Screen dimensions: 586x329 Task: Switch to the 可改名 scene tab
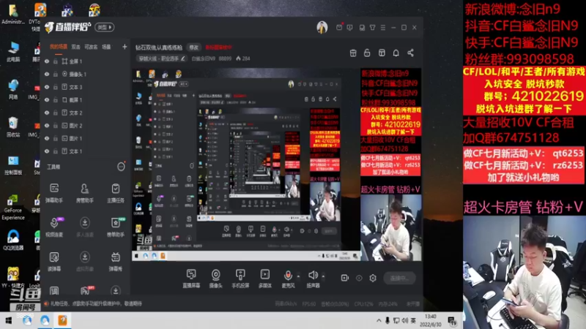(x=91, y=47)
